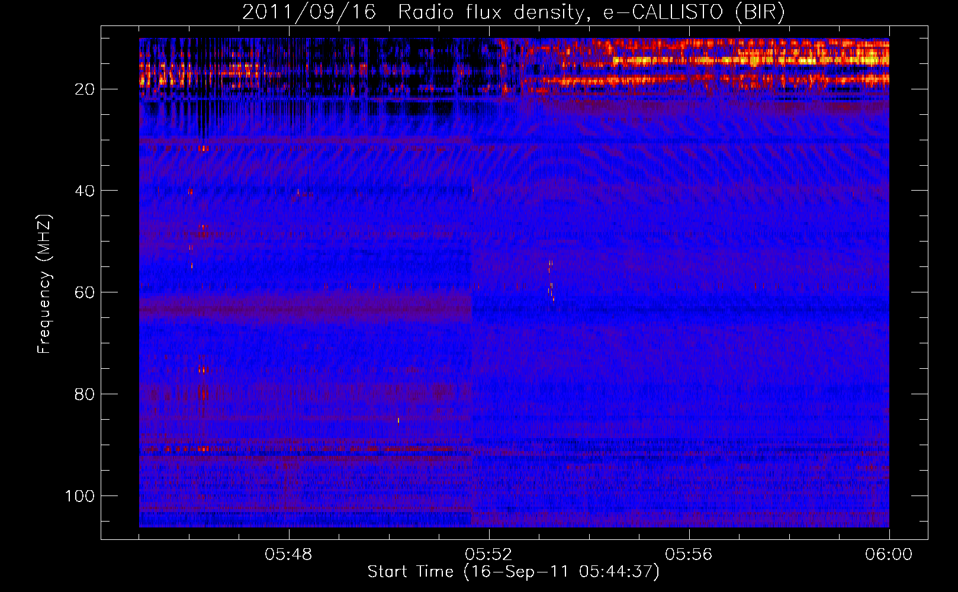Click the plot title "2011/09/16 Radio flux density, e-CALLISTO (BIR)"
This screenshot has height=592, width=958.
513,12
